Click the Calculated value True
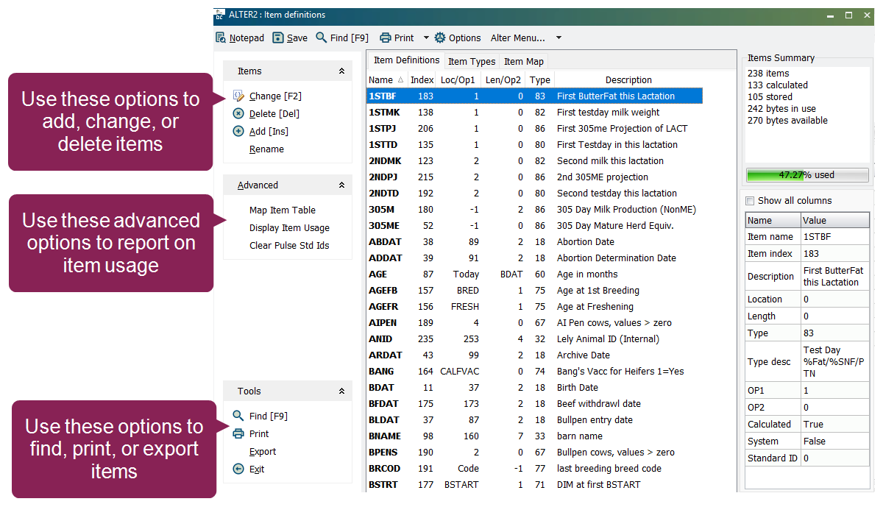 pos(834,425)
